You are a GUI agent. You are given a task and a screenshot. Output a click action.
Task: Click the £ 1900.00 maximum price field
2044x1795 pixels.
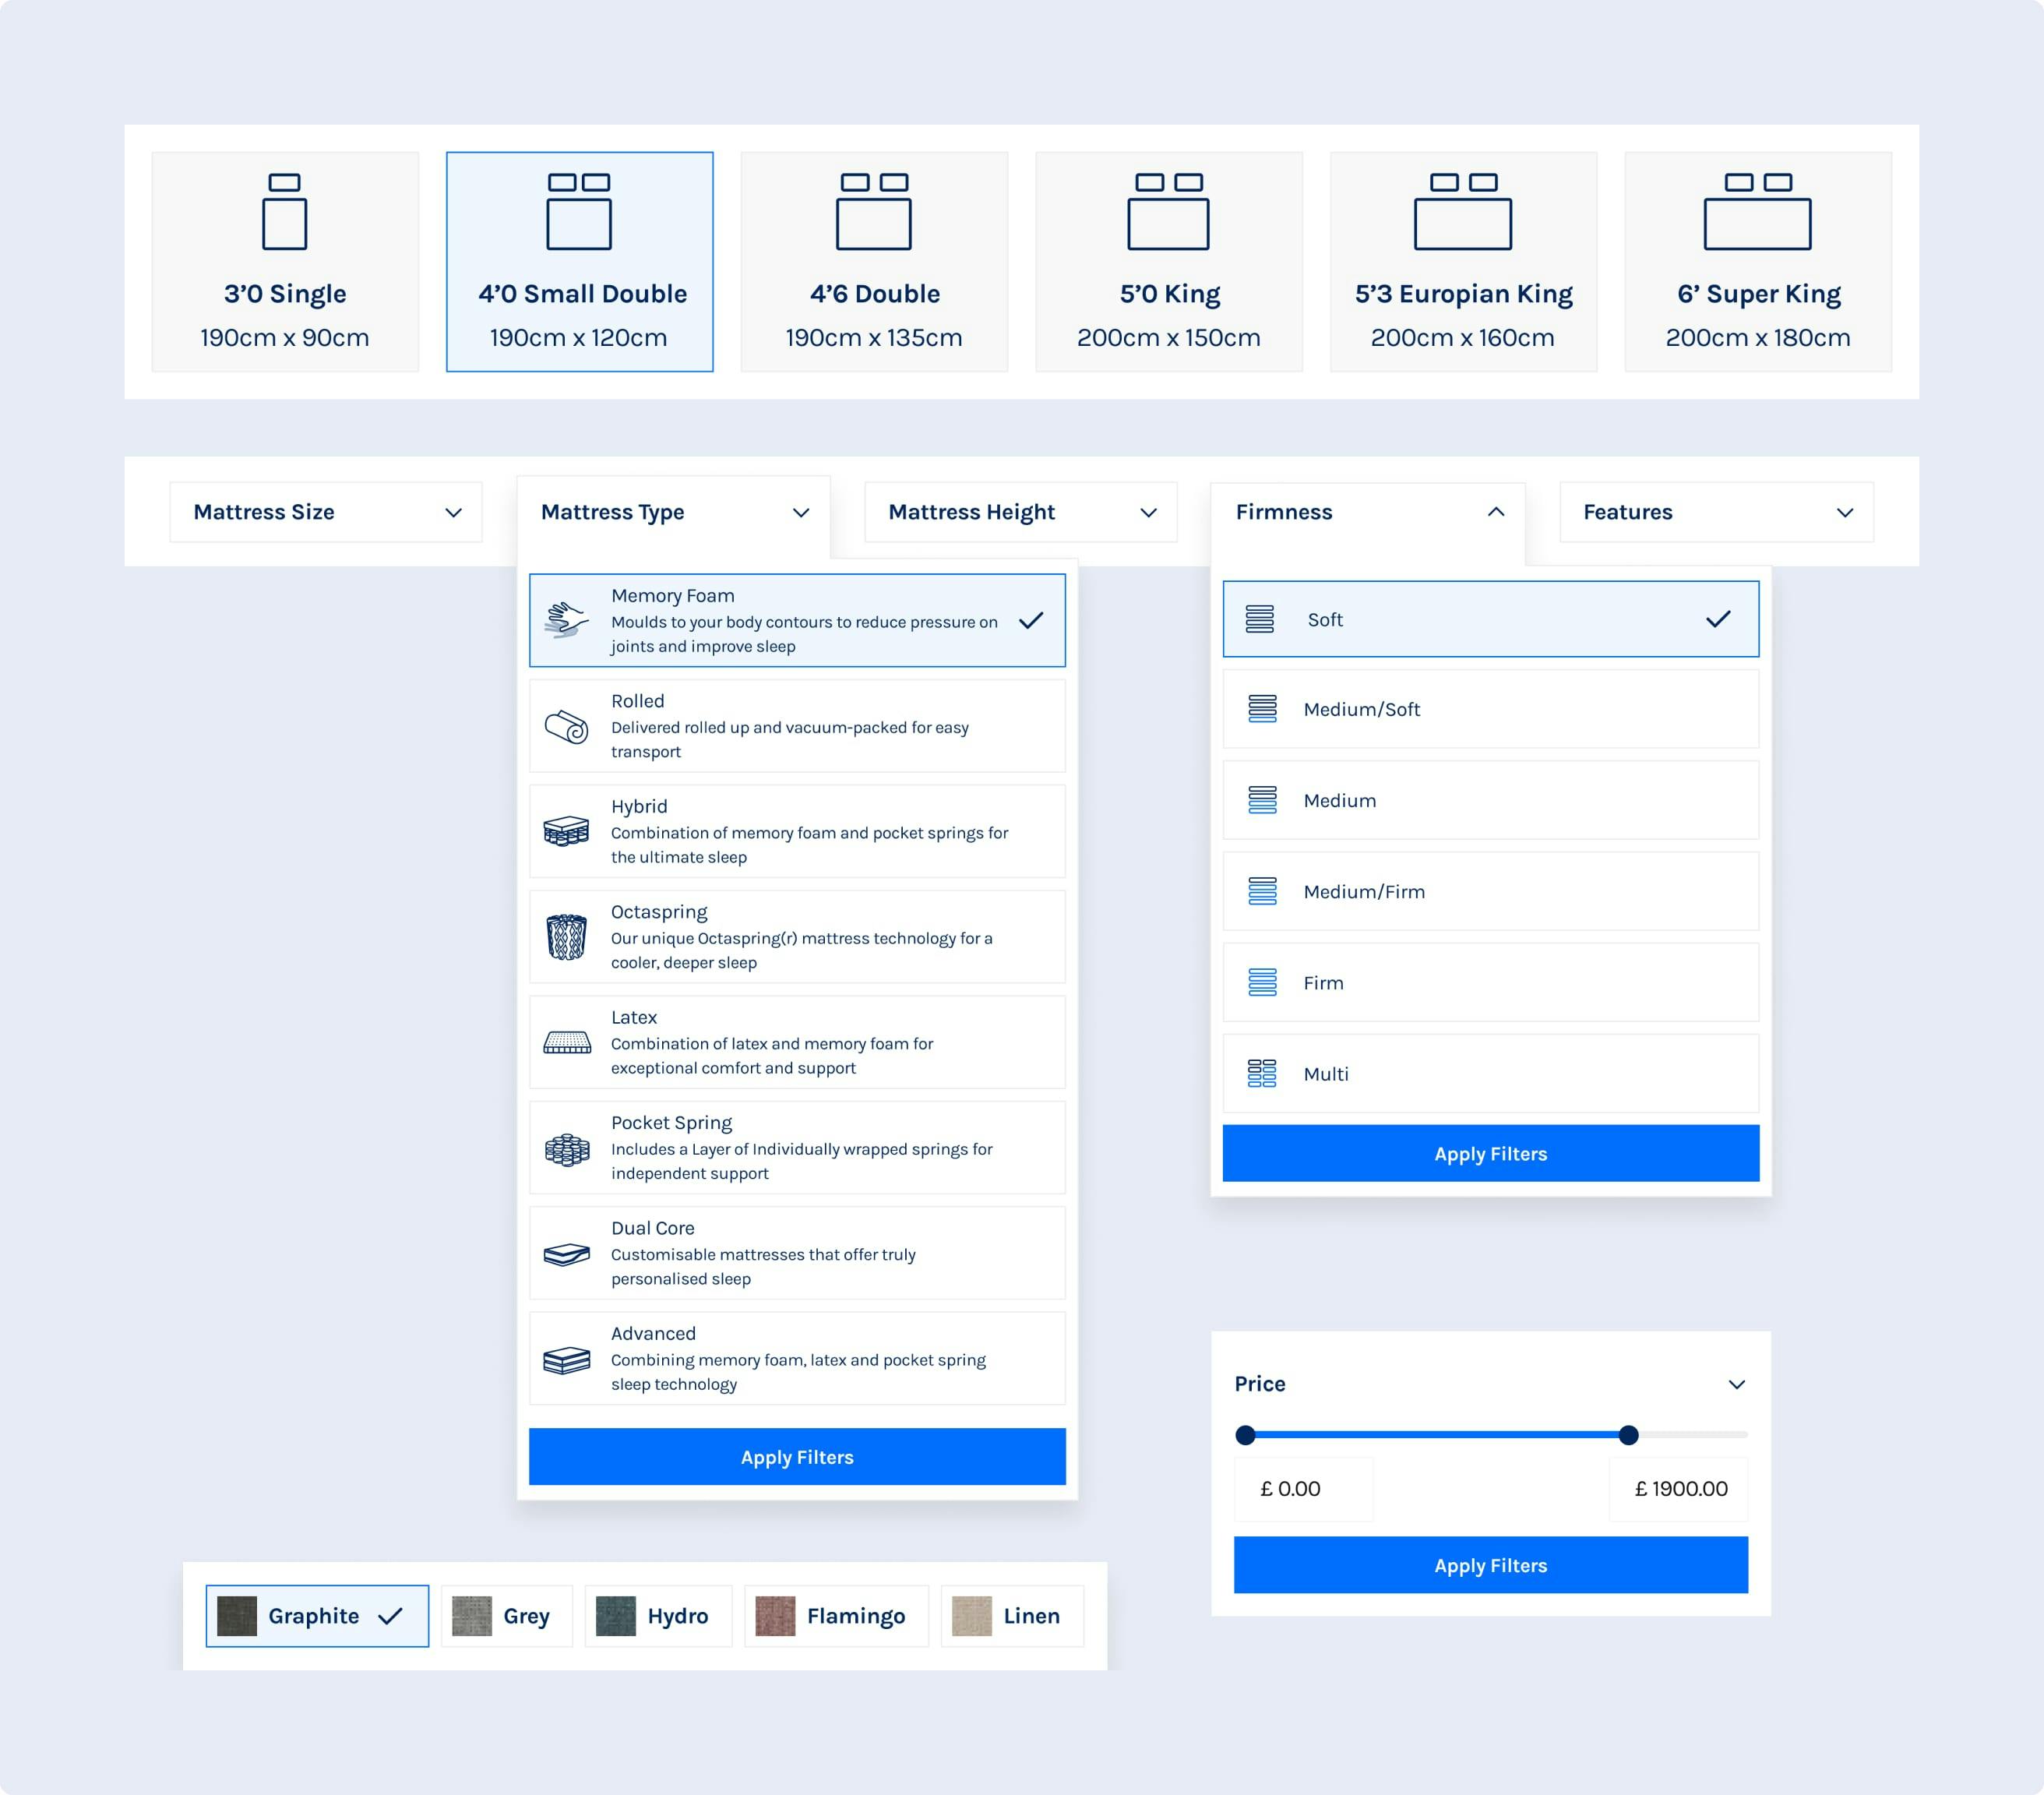1679,1489
